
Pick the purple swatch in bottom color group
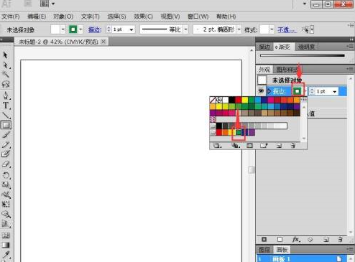click(x=252, y=132)
